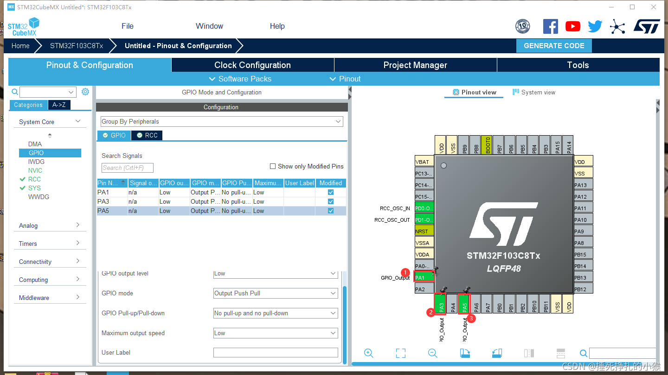
Task: Select pin PA3 on the chip
Action: 441,305
